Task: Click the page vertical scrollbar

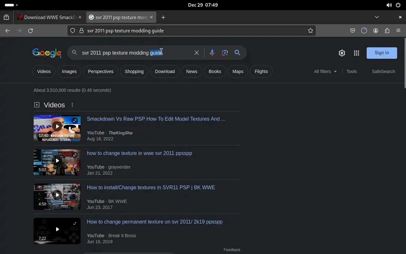Action: pyautogui.click(x=405, y=63)
